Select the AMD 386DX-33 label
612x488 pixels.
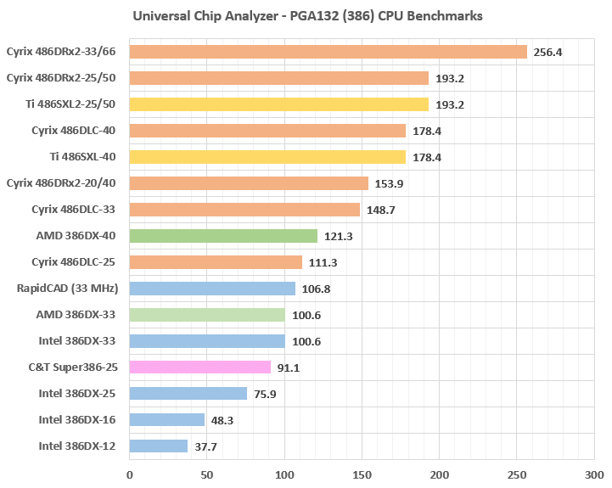76,314
